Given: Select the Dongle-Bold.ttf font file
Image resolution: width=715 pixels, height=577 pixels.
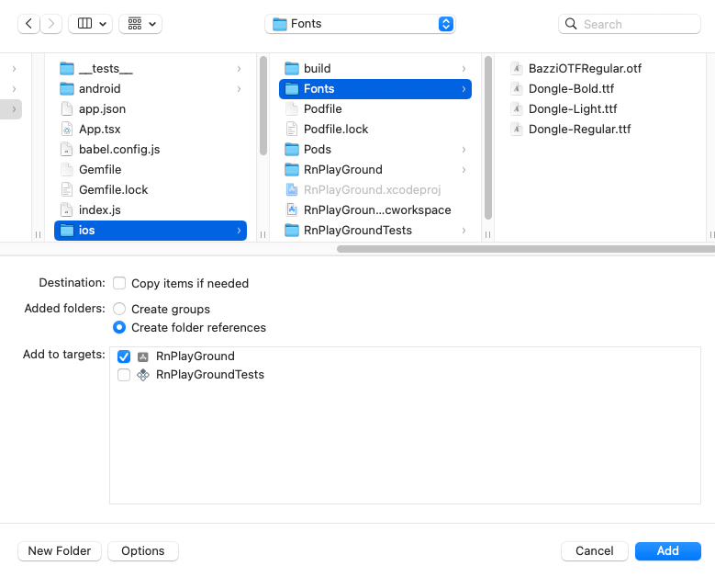Looking at the screenshot, I should point(599,88).
